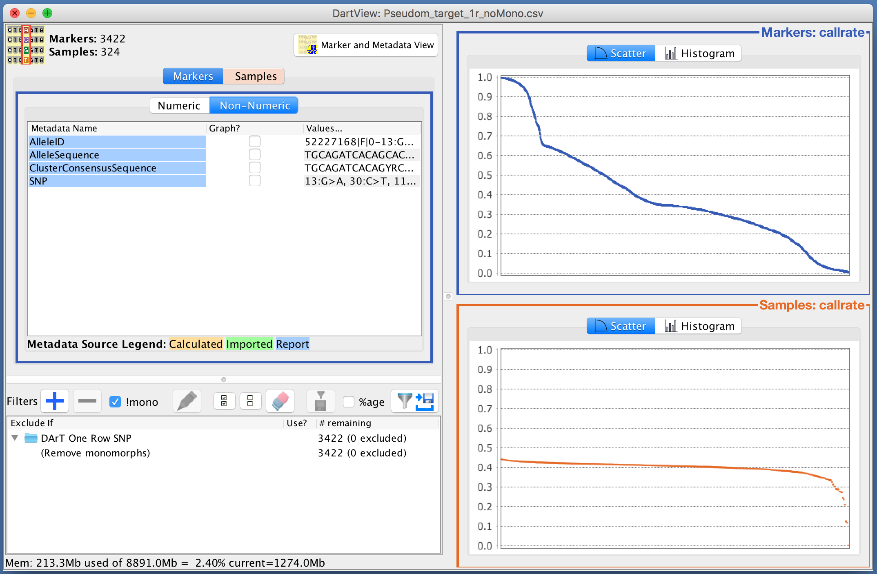877x574 pixels.
Task: Click the macOS green zoom window button
Action: coord(47,13)
